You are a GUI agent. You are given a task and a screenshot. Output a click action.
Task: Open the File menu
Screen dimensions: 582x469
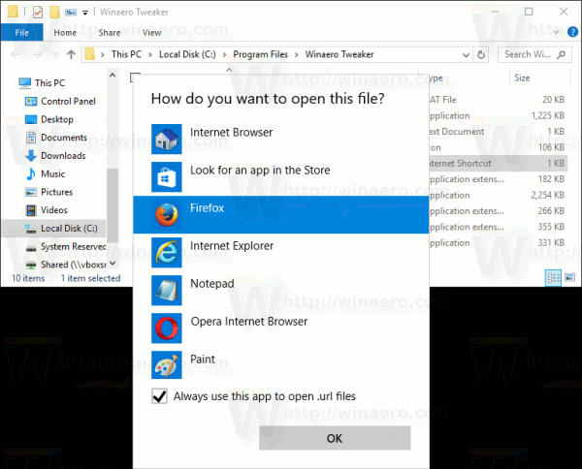pyautogui.click(x=22, y=32)
